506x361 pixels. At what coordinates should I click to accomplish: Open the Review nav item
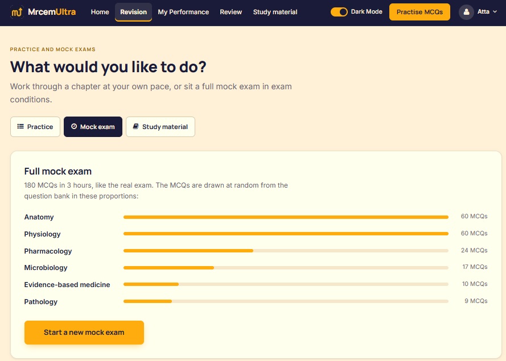[x=231, y=12]
